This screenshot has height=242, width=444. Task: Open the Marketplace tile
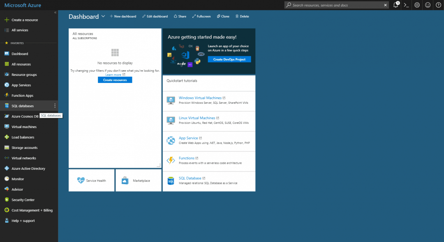pyautogui.click(x=138, y=180)
